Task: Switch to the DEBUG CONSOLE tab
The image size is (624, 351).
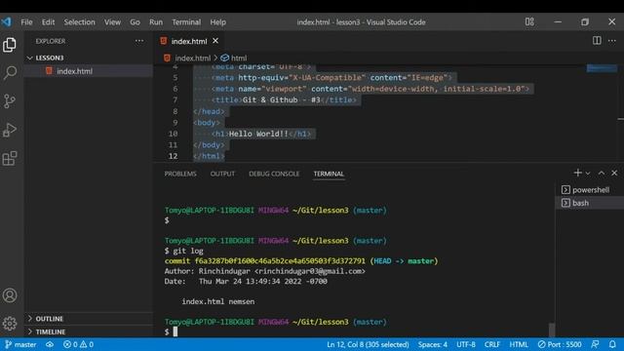Action: [274, 174]
